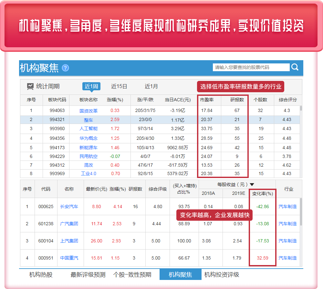Click the 个股数 column header
This screenshot has width=323, height=289.
[260, 100]
